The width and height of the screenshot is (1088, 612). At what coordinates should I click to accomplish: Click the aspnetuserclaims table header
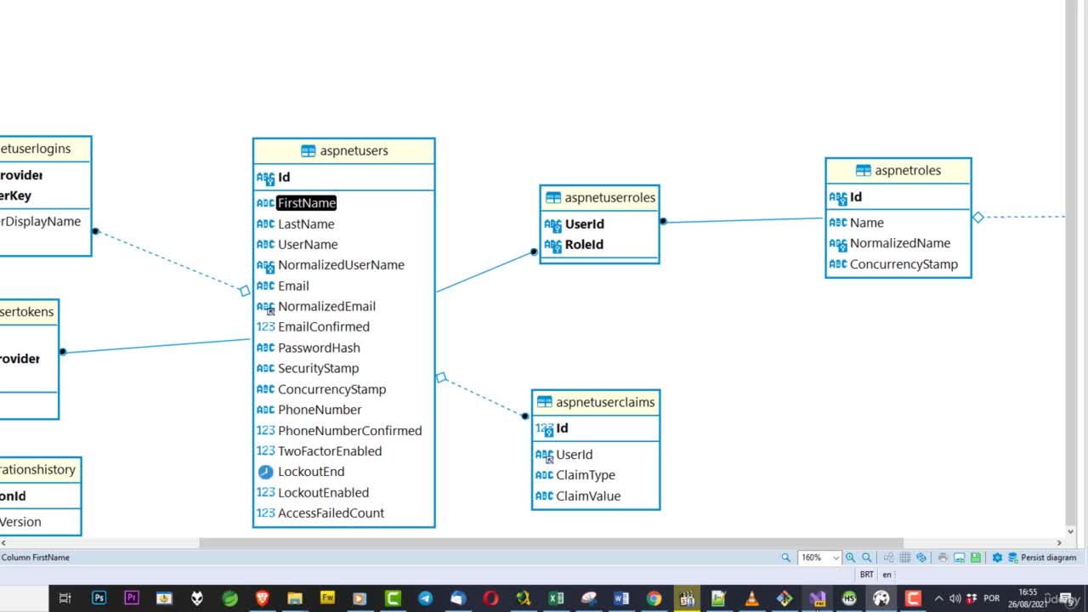pos(596,402)
